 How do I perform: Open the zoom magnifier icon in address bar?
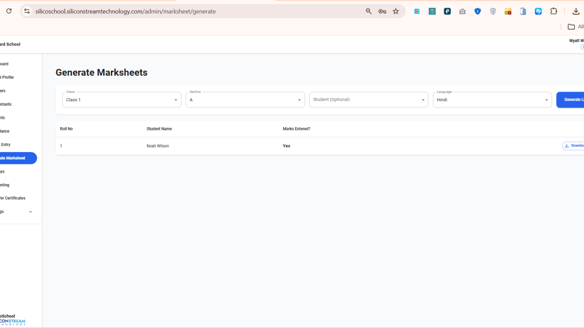369,11
